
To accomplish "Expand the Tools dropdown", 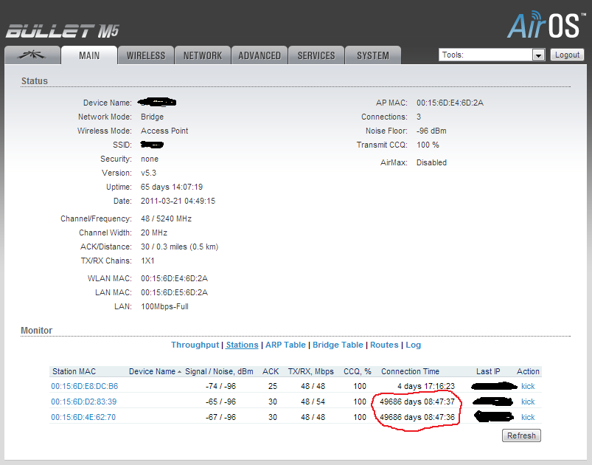I will tap(492, 55).
